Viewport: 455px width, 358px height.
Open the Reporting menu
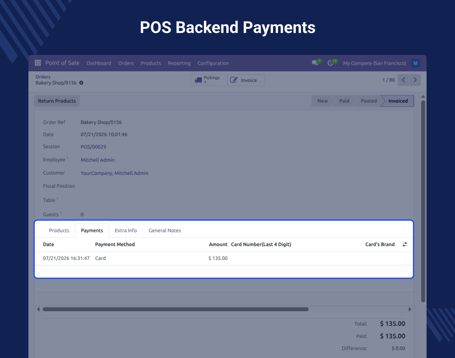[179, 63]
